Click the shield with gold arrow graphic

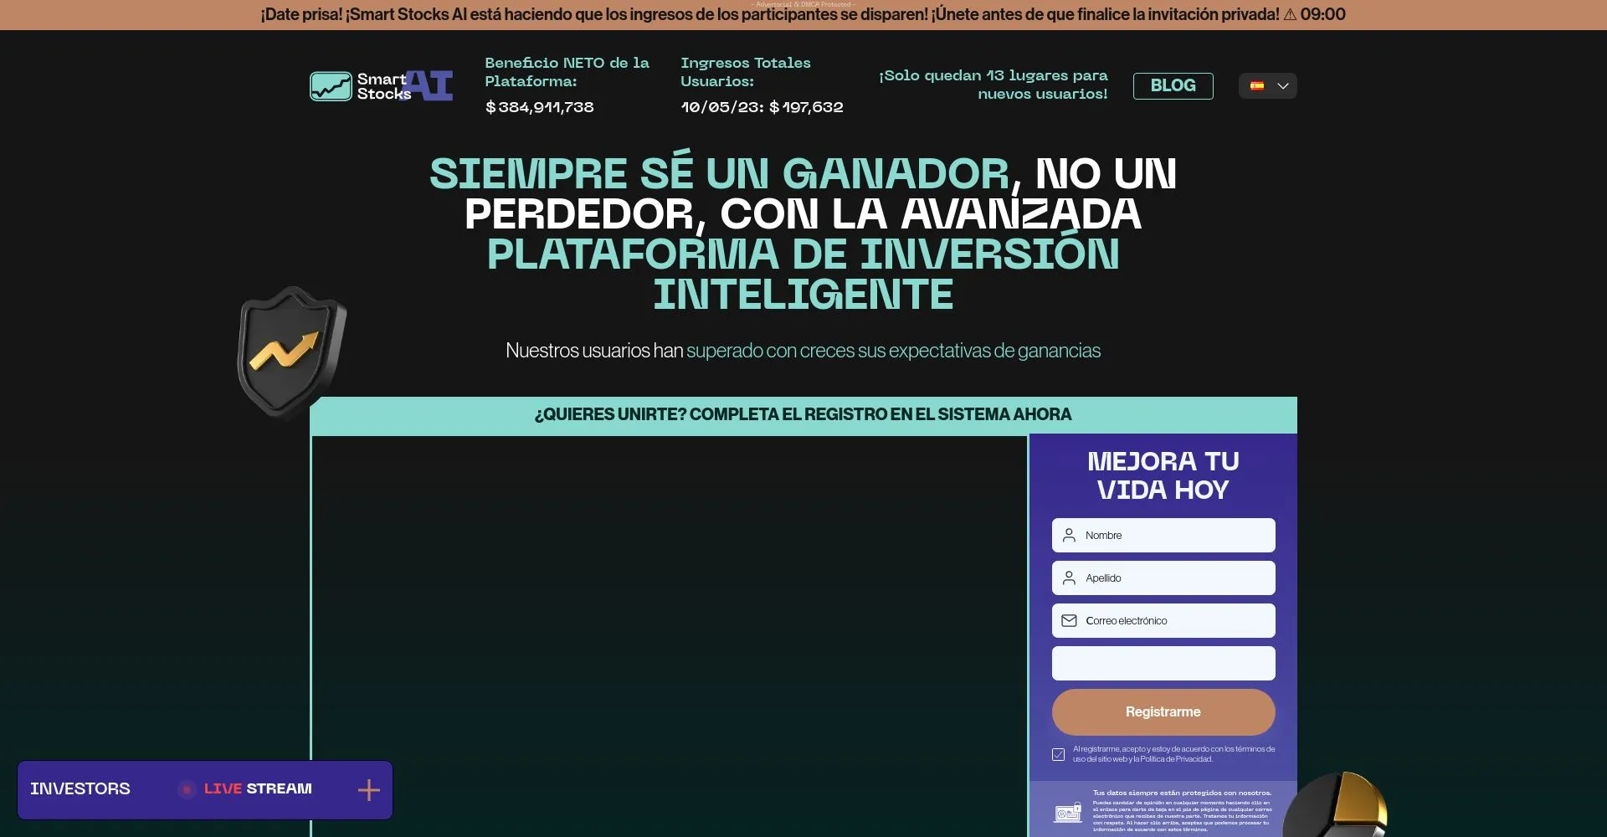click(x=291, y=352)
